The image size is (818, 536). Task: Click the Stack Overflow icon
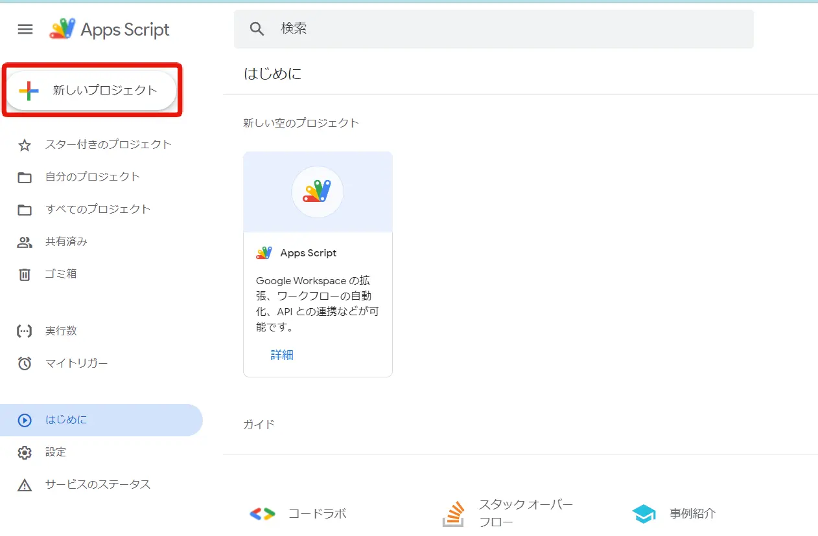point(453,514)
